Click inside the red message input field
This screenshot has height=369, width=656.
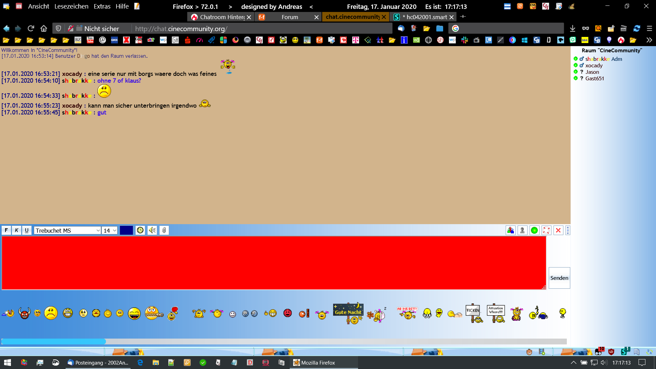[273, 262]
